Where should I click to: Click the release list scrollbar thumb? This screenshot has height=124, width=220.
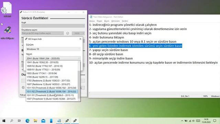click(79, 85)
